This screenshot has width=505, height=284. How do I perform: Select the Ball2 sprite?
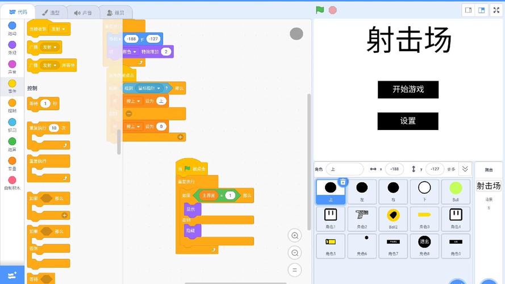click(x=393, y=219)
